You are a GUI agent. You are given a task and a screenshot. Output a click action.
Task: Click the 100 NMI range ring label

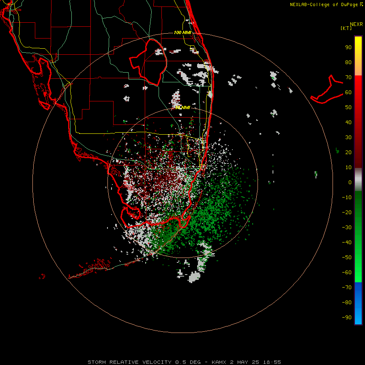pyautogui.click(x=182, y=32)
